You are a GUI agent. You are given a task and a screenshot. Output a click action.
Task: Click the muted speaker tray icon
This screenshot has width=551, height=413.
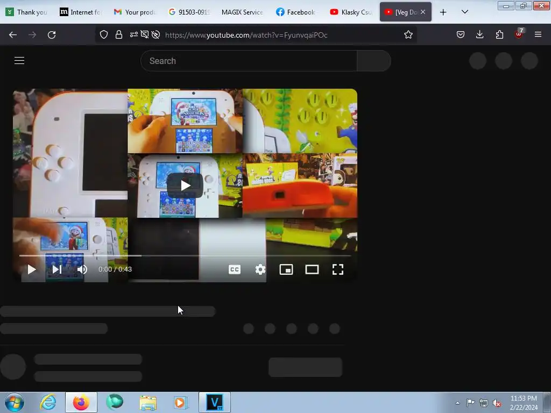[497, 403]
